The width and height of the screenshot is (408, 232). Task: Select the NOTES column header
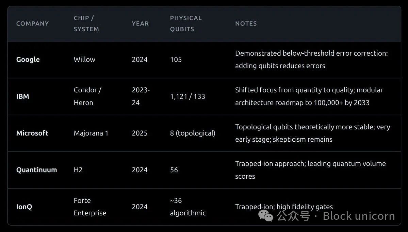pos(246,23)
